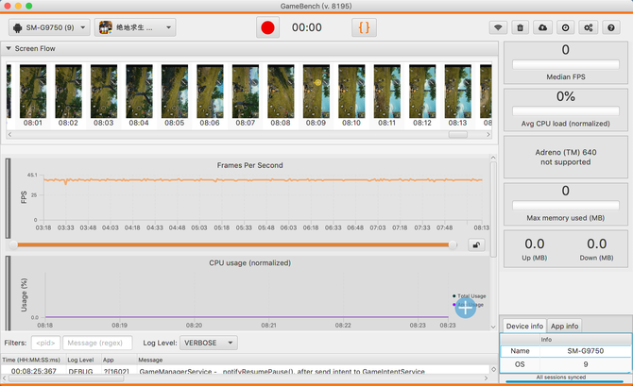Click the circular timer icon in toolbar

[565, 27]
